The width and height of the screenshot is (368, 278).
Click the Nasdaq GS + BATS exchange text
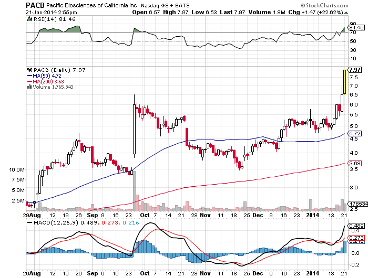coord(165,5)
